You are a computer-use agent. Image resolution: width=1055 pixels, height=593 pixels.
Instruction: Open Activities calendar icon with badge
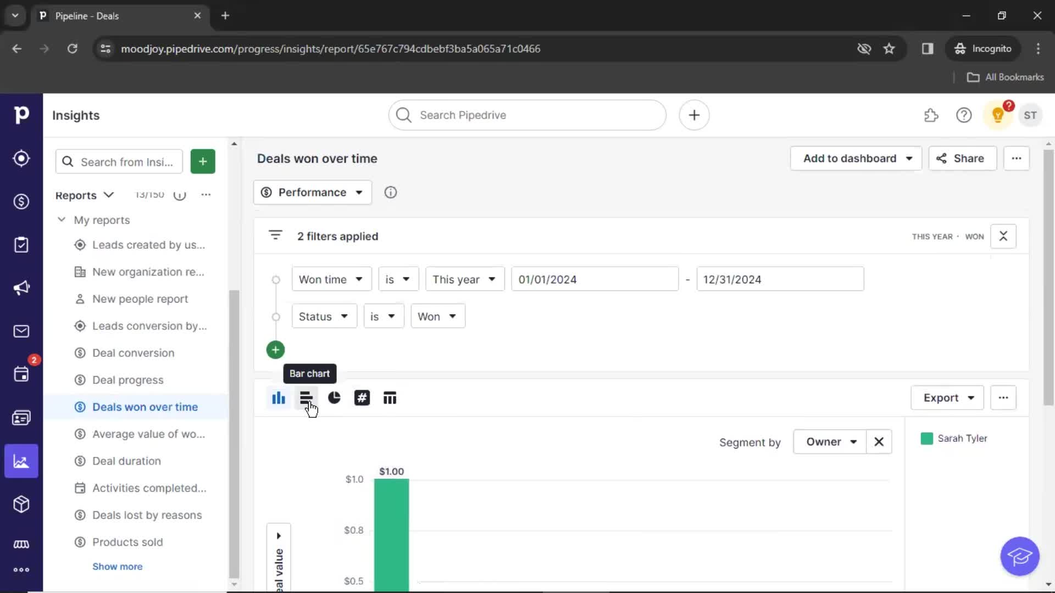21,374
